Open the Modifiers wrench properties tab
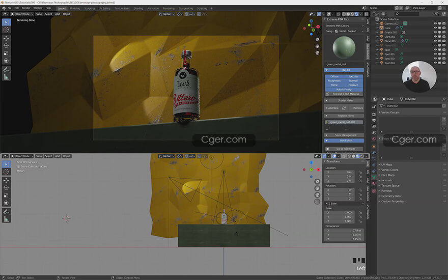This screenshot has width=448, height=280. click(374, 153)
